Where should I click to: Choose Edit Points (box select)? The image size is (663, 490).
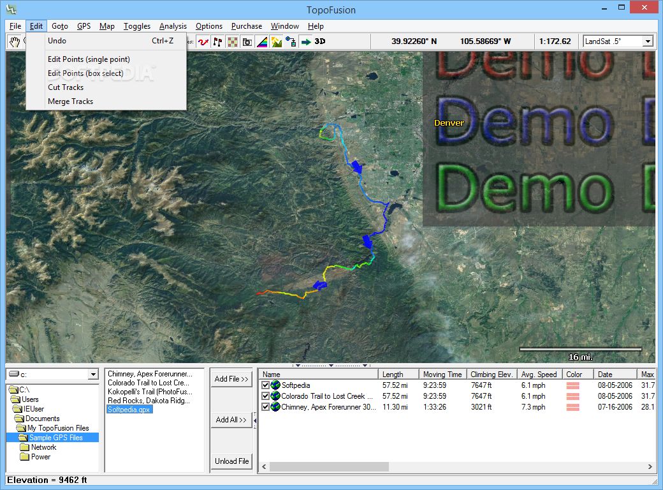click(x=106, y=73)
